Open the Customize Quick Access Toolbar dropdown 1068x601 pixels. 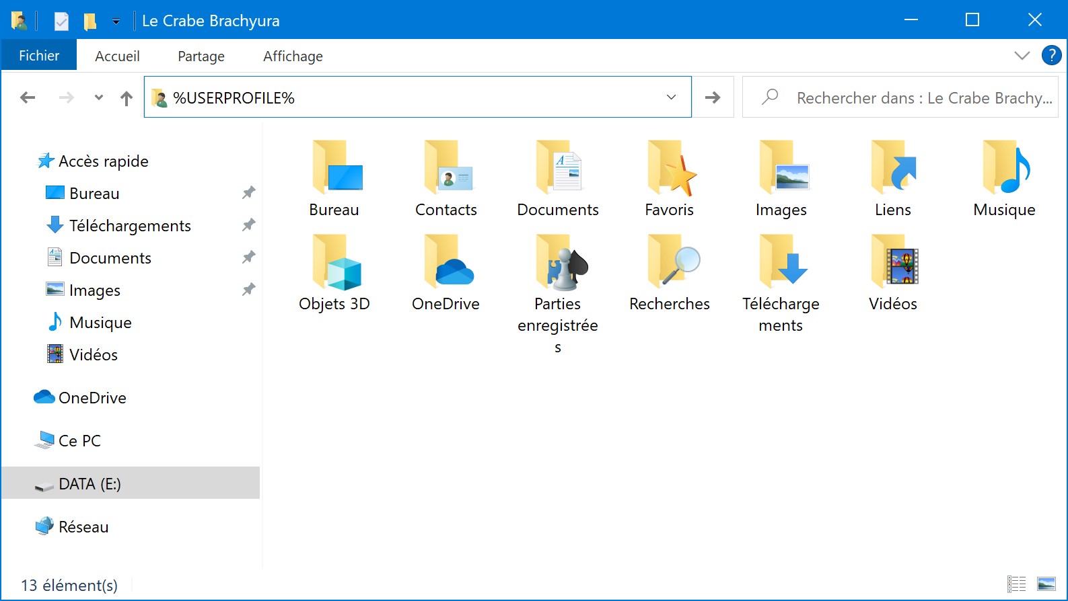(x=116, y=22)
